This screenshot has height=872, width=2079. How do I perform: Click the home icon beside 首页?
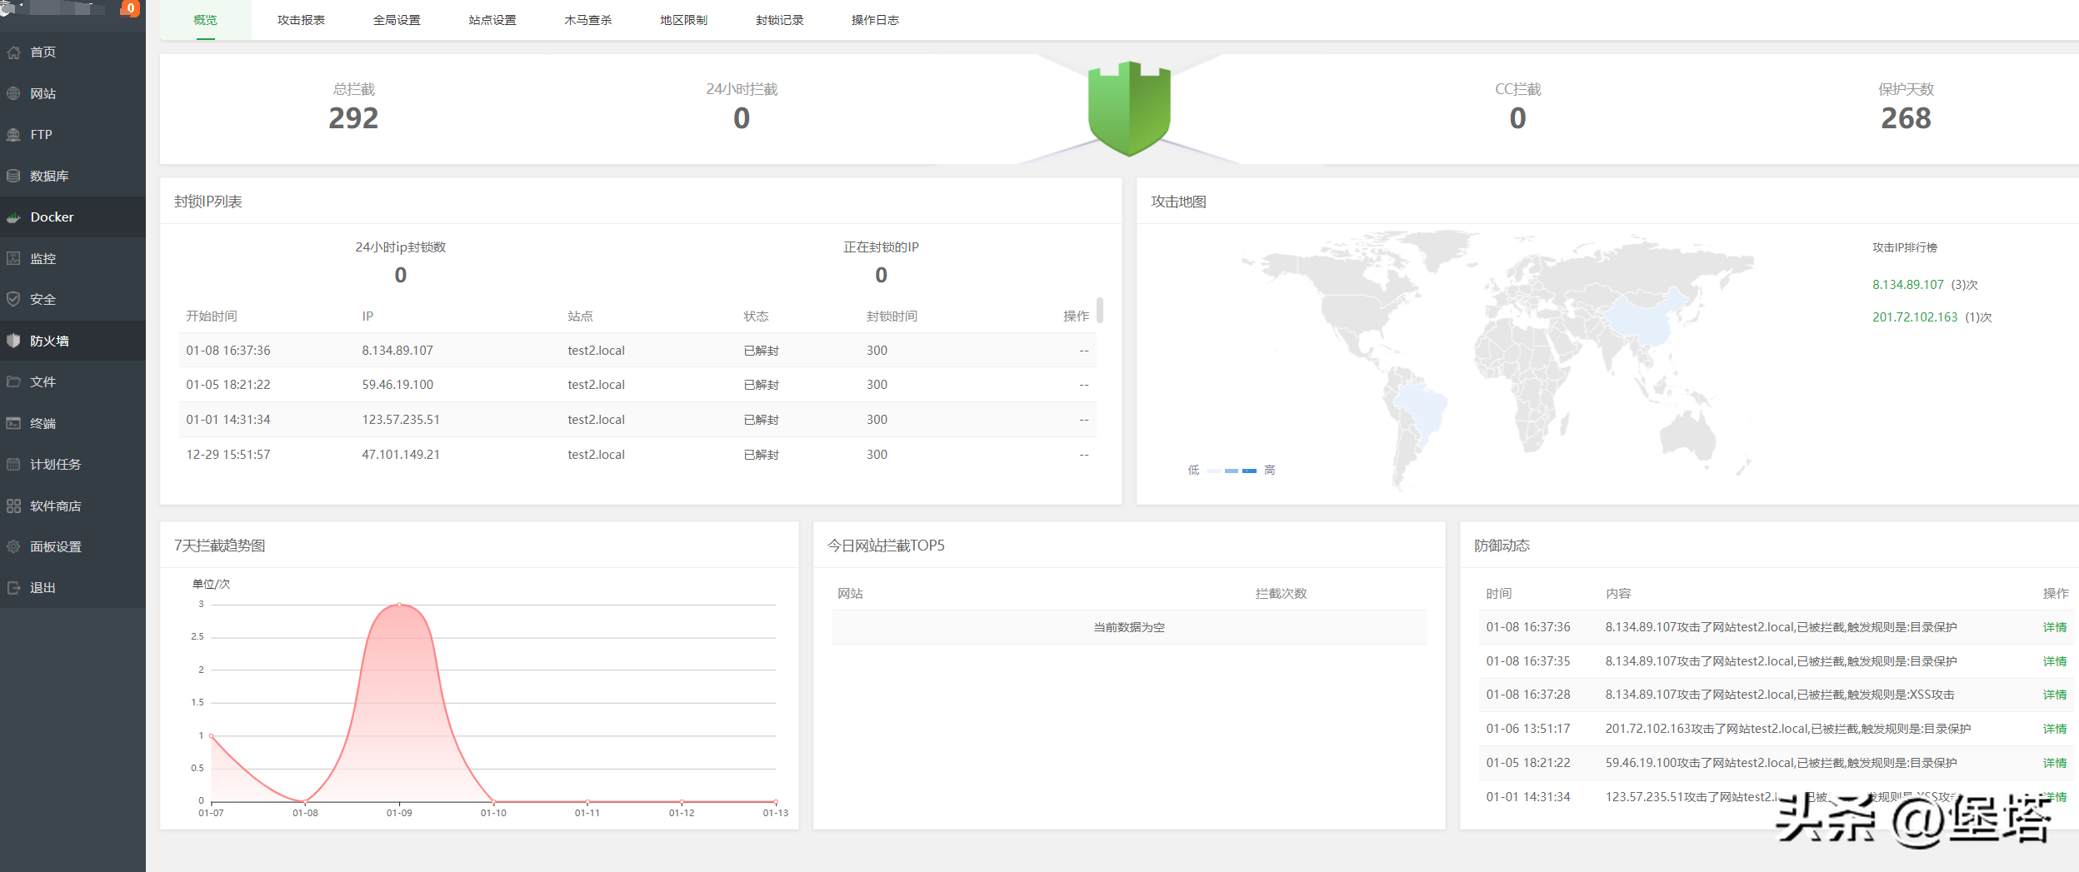pyautogui.click(x=13, y=52)
